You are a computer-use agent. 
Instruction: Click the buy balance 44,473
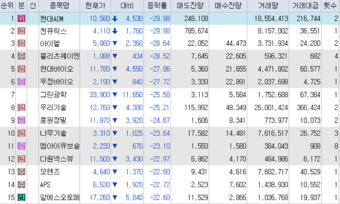(x=236, y=44)
